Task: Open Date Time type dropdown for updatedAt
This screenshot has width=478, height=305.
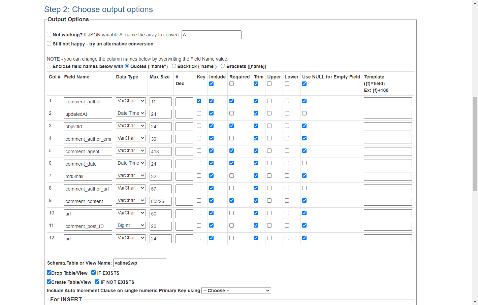Action: coord(131,113)
